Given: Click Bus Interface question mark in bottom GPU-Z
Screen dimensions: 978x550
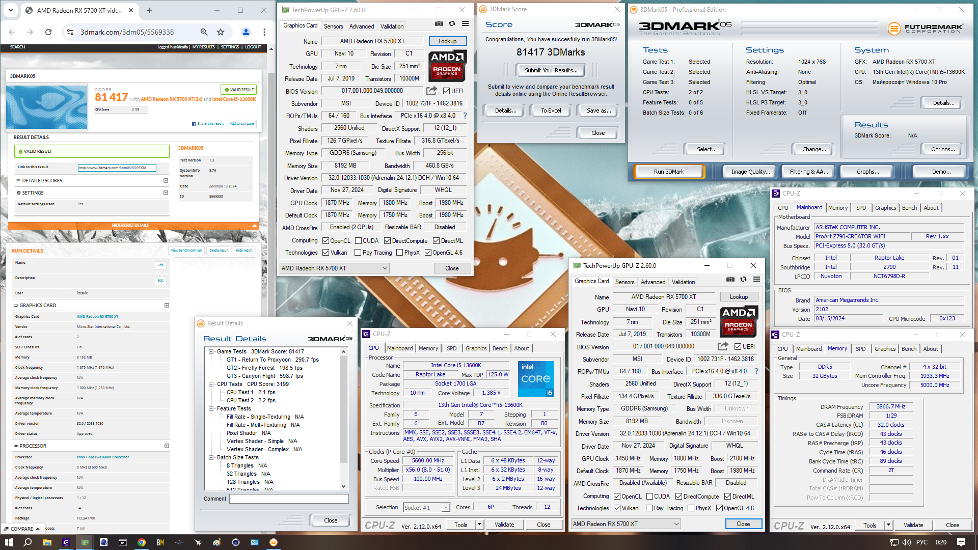Looking at the screenshot, I should click(756, 371).
